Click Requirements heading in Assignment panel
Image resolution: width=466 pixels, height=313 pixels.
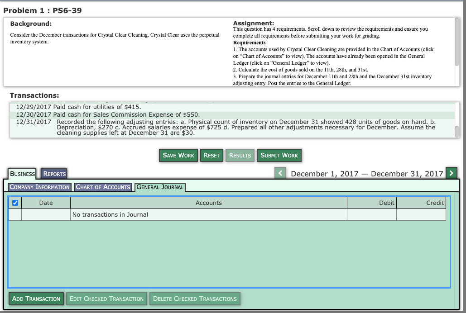tap(250, 43)
